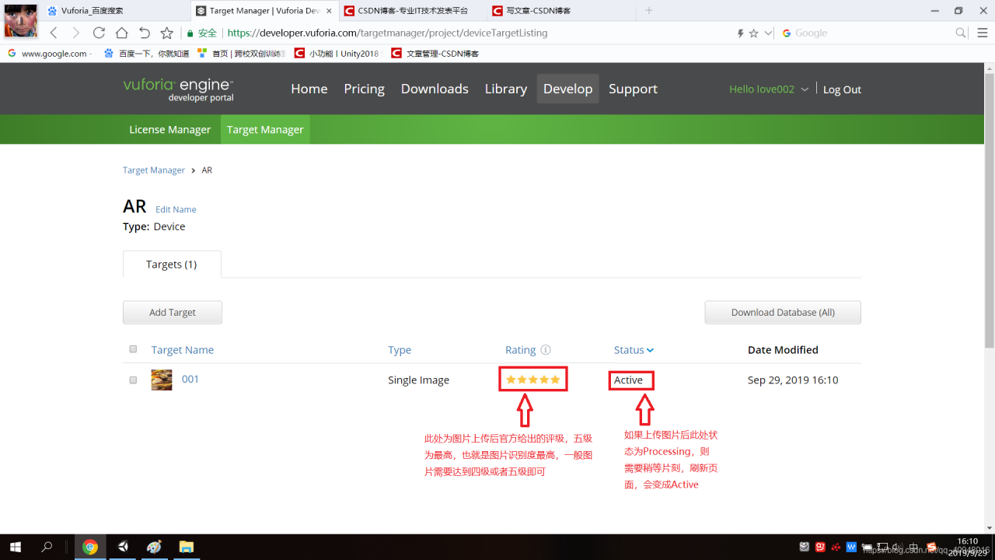Open File Explorer from the taskbar
995x560 pixels.
coord(186,547)
